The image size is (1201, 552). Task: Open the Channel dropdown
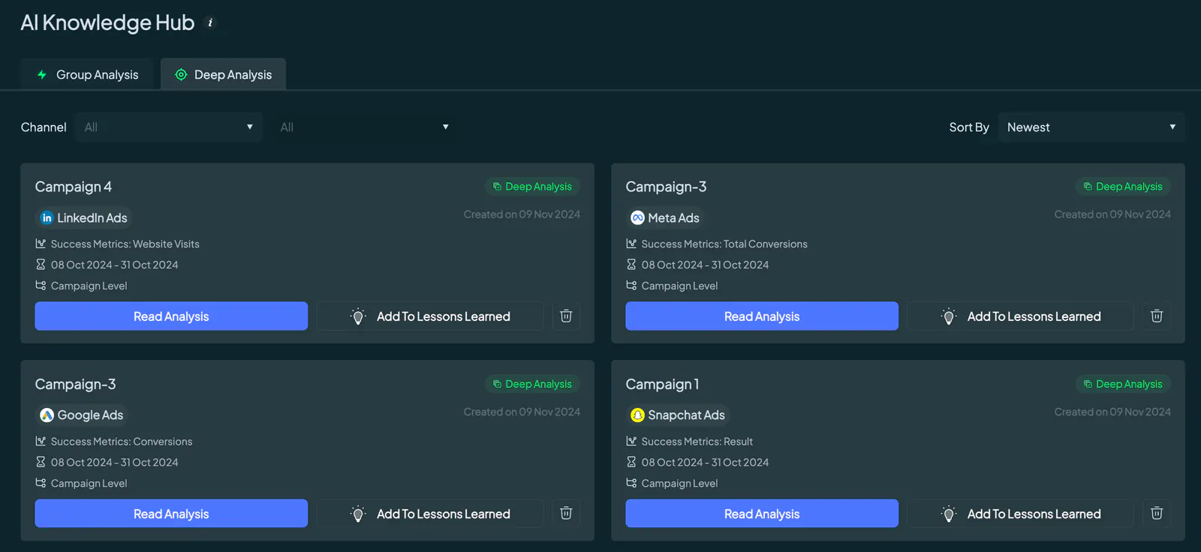(169, 127)
